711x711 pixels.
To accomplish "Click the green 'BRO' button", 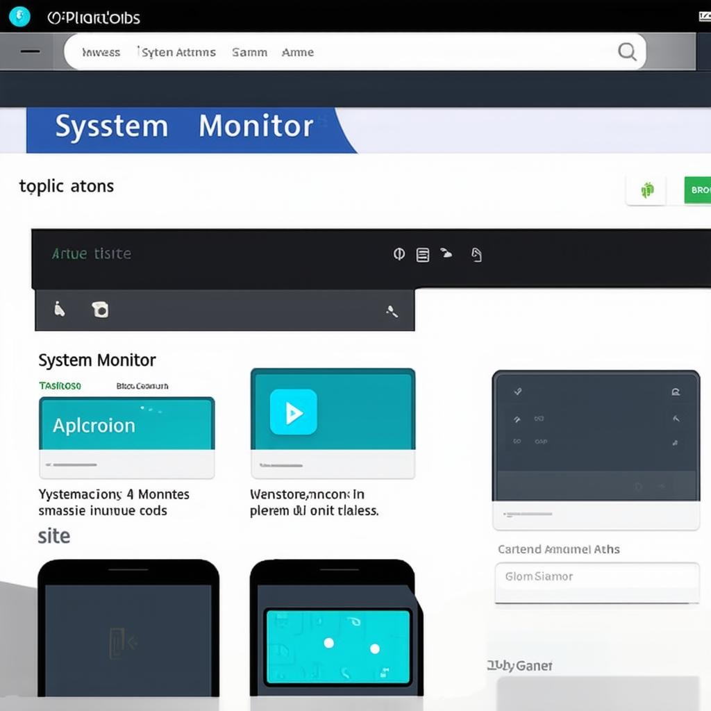I will coord(697,190).
